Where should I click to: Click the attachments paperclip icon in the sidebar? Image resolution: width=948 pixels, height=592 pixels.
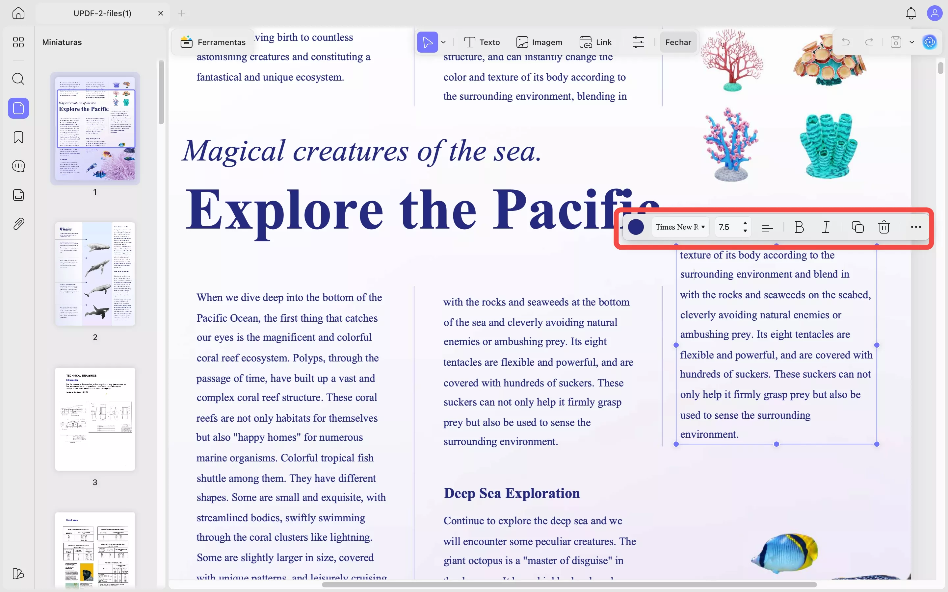tap(18, 224)
